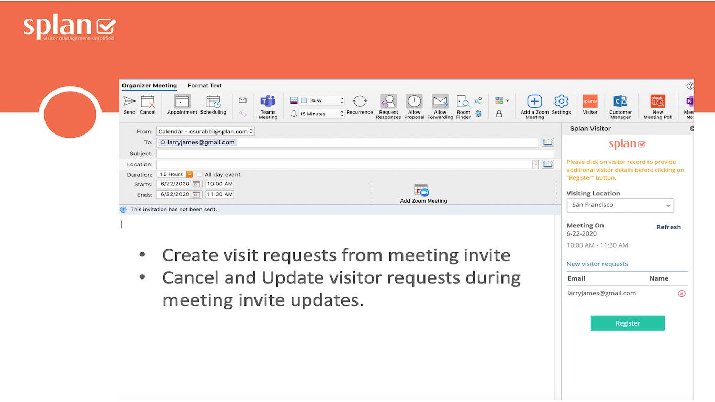Add a Zoom Meeting from ribbon
The width and height of the screenshot is (715, 402).
point(534,107)
